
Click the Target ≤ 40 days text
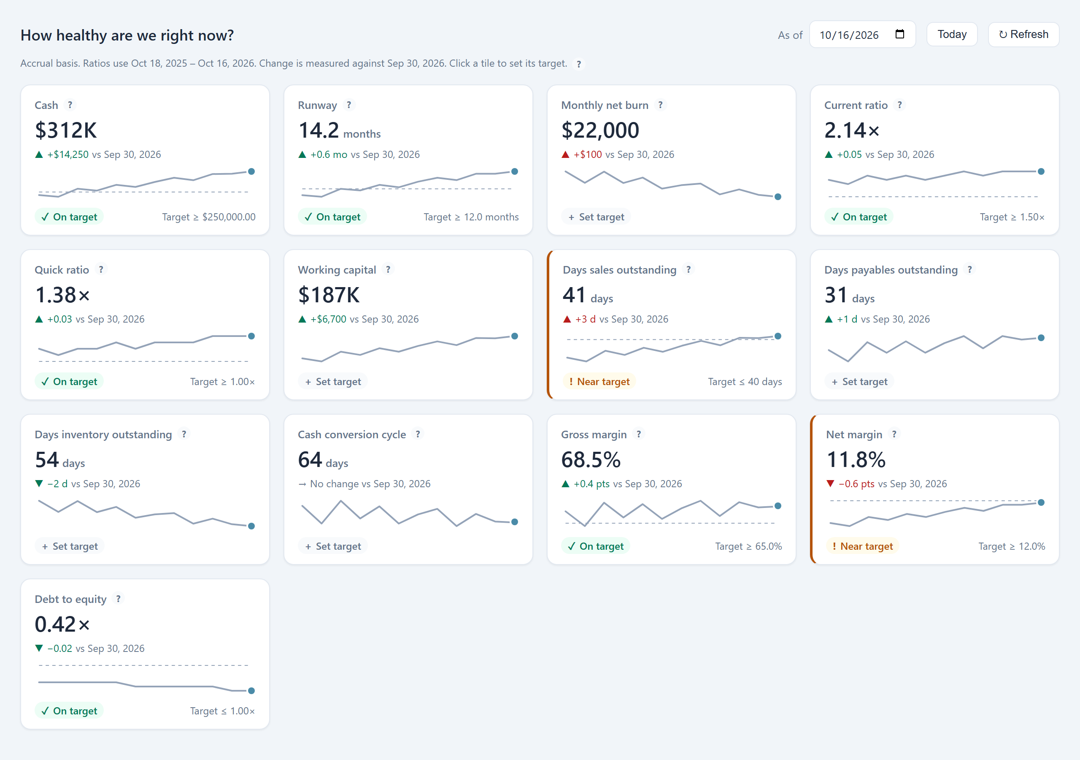(x=745, y=382)
